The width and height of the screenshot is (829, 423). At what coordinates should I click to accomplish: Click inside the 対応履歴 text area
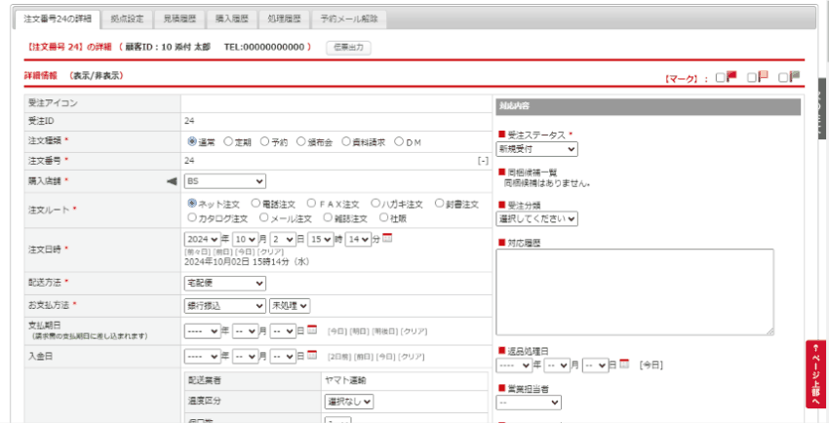click(635, 291)
